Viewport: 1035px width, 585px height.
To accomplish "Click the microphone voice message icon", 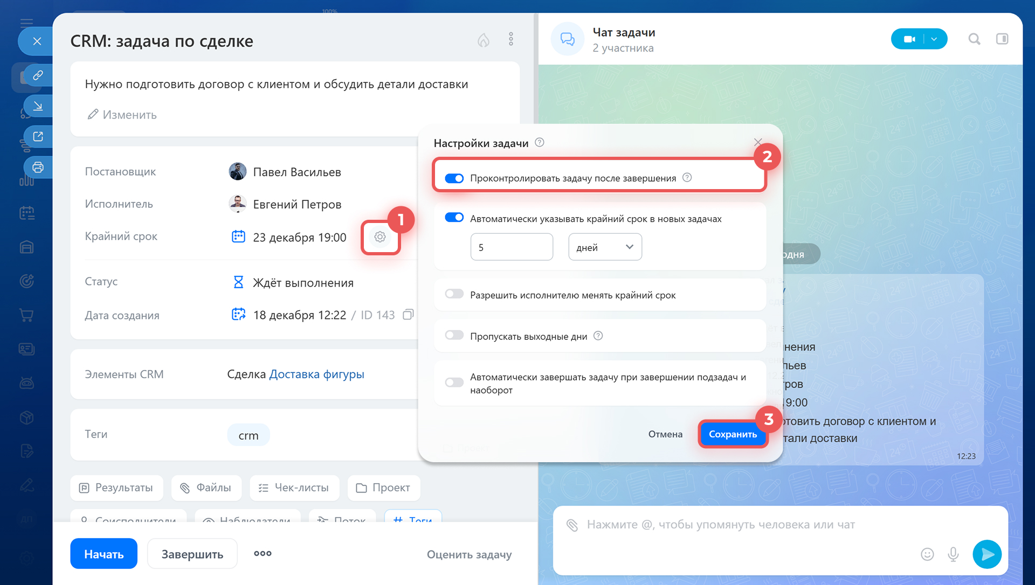I will tap(953, 554).
